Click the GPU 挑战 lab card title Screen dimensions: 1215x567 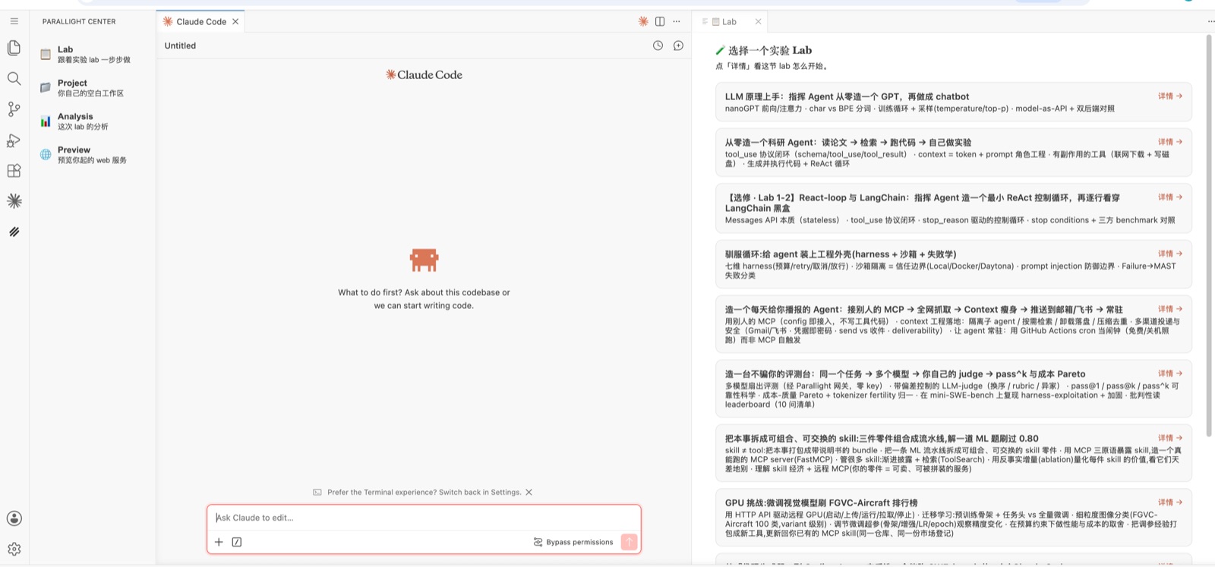click(x=821, y=502)
